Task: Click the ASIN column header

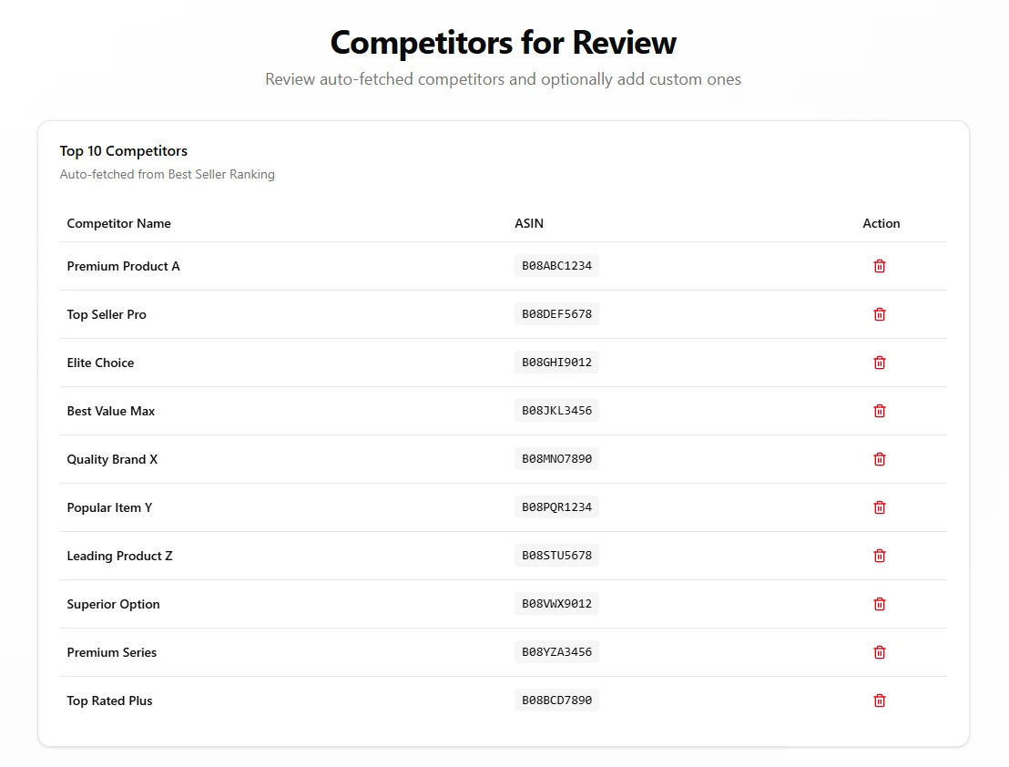Action: point(529,223)
